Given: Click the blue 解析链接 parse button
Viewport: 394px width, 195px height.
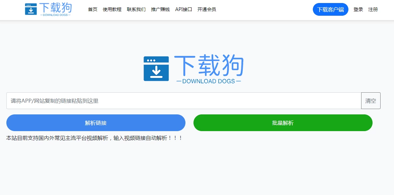Looking at the screenshot, I should [96, 123].
